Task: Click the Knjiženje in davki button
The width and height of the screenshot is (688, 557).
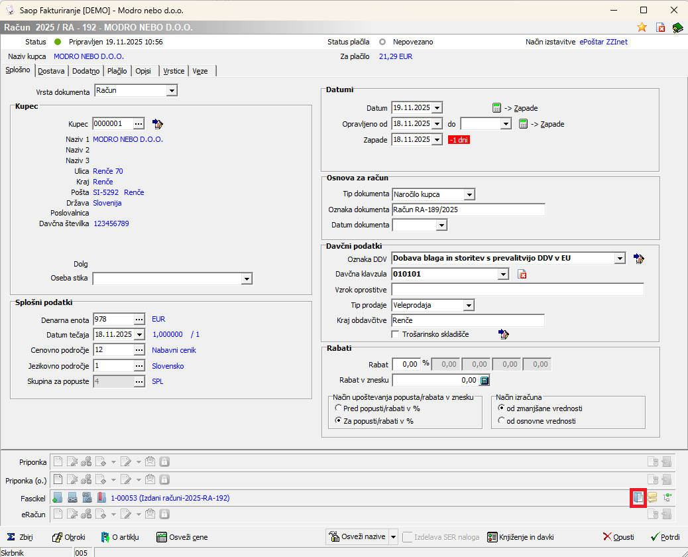Action: coord(520,537)
